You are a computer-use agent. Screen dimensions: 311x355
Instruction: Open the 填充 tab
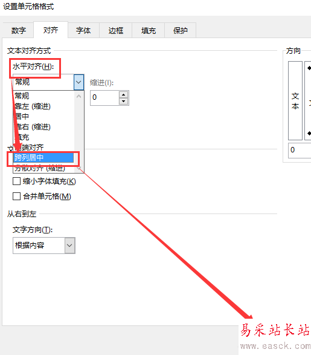point(149,30)
